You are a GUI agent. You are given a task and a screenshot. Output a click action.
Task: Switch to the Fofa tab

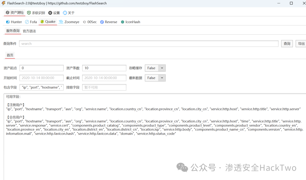coord(31,22)
